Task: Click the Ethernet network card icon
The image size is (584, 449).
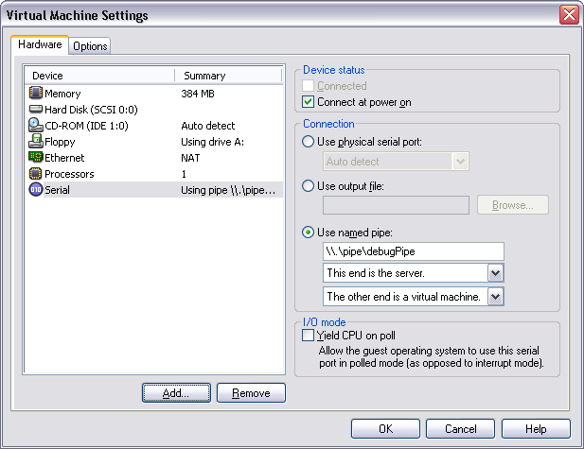Action: coord(36,157)
